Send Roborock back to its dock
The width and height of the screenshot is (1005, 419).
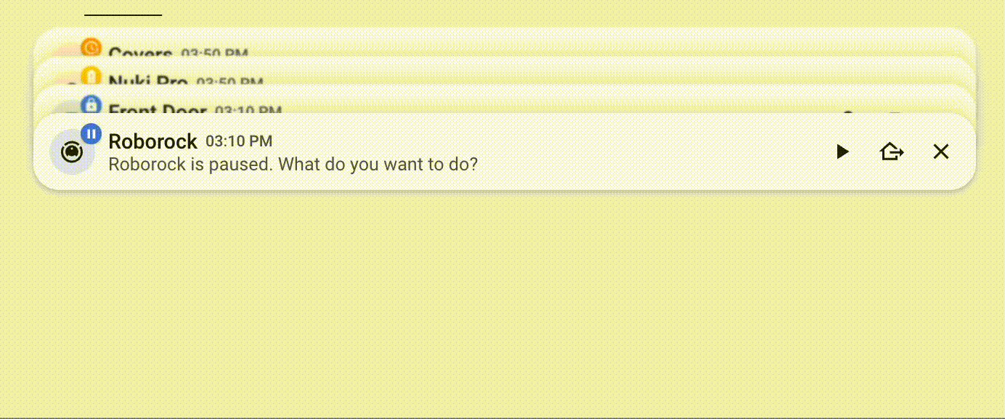click(892, 152)
